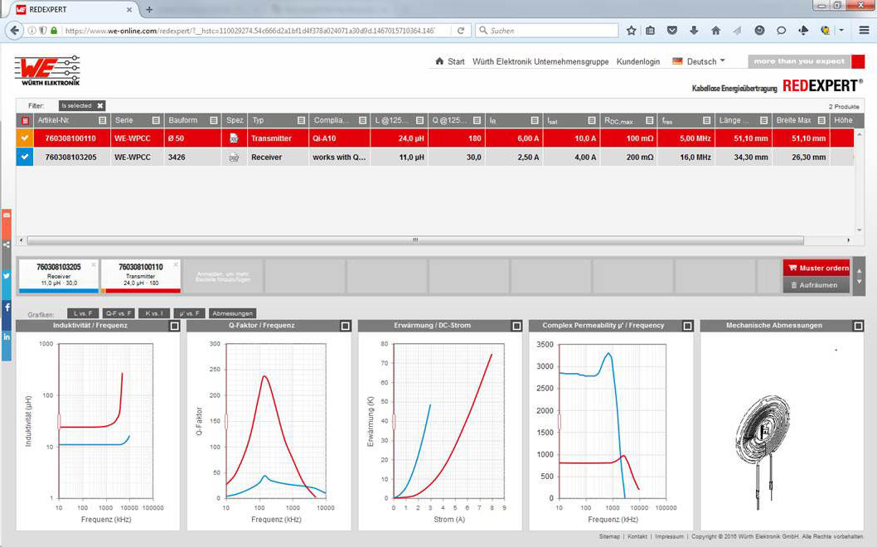
Task: Open the Firefox hamburger menu
Action: point(862,31)
